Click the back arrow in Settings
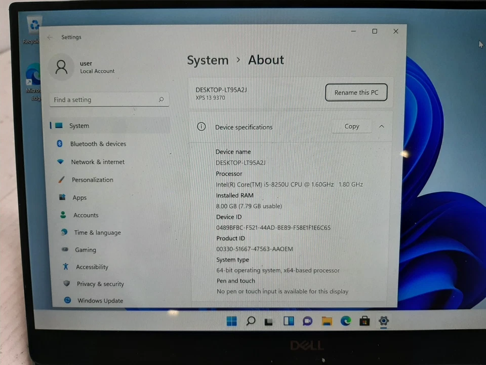Image resolution: width=486 pixels, height=365 pixels. pyautogui.click(x=50, y=36)
